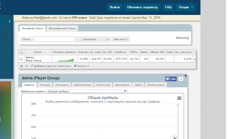
Task: Remove deims row with x link
Action: 194,59
